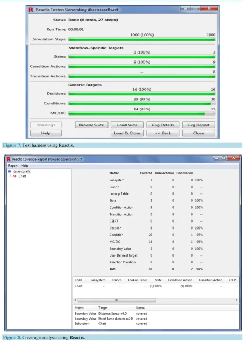Viewport: 243px width, 344px height.
Task: Click the Condition Action column header
Action: click(x=180, y=280)
